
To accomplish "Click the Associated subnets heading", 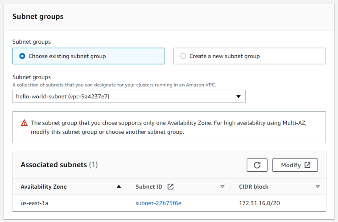I will coord(54,165).
